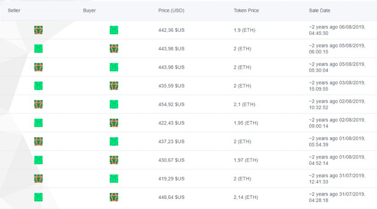
Task: Click seller avatar in 442,36 $US row
Action: [x=38, y=30]
